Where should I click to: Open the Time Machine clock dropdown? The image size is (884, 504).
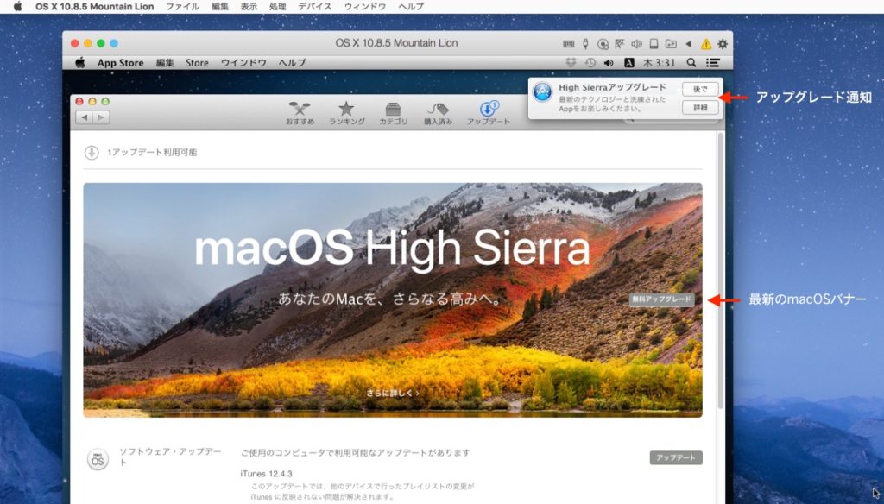(x=589, y=62)
